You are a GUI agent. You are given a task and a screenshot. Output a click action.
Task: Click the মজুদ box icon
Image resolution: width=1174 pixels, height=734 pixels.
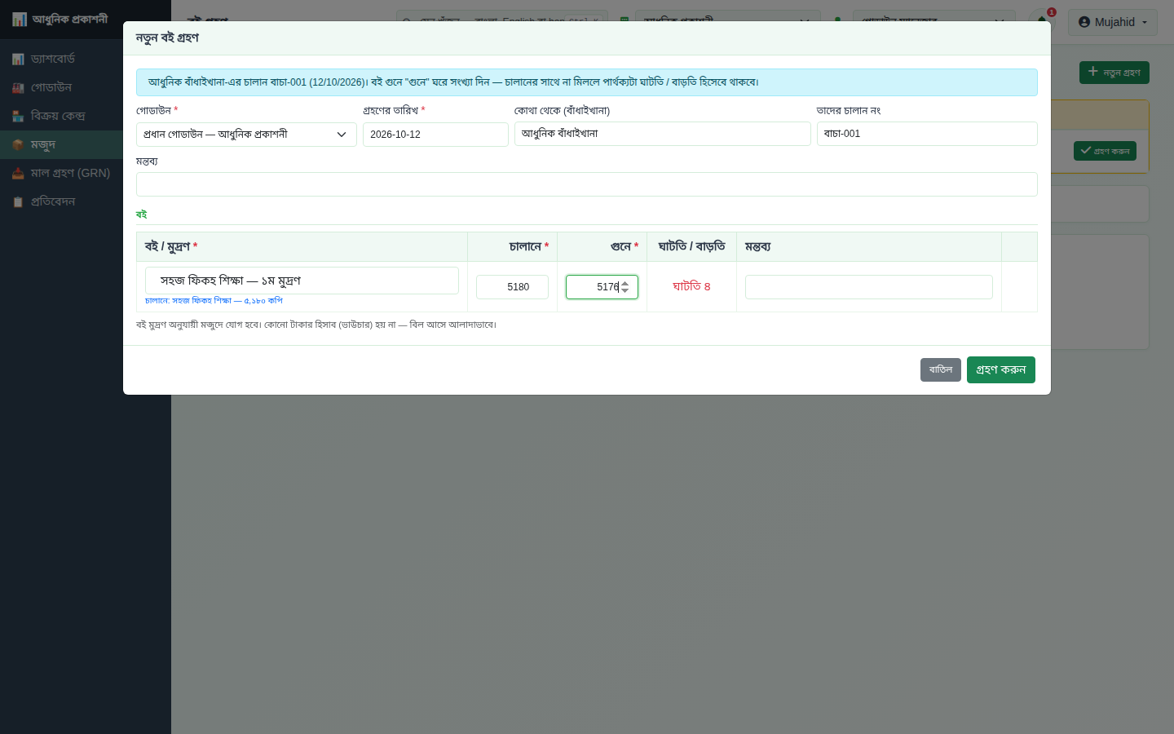point(18,144)
